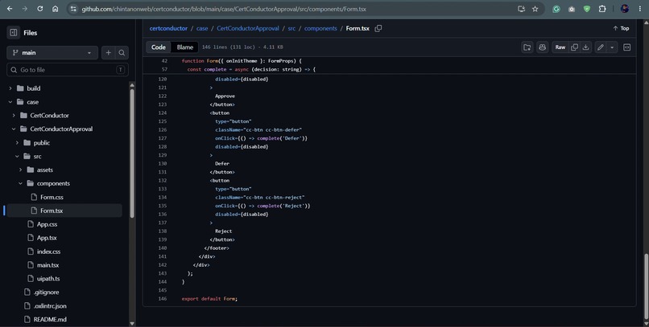Edit the file with pencil icon
Image resolution: width=649 pixels, height=327 pixels.
tap(601, 47)
